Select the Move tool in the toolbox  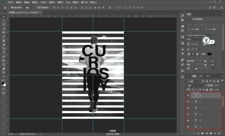(4, 17)
